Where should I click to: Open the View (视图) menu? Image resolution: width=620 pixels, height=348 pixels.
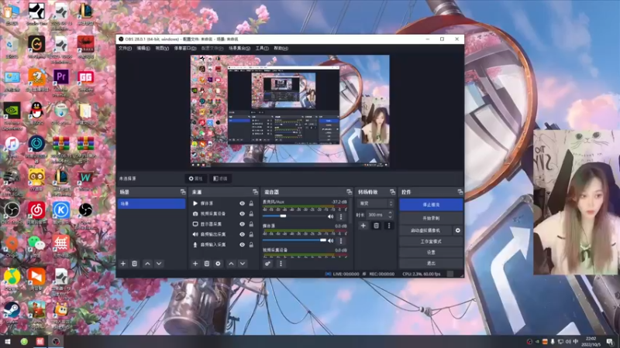point(162,48)
